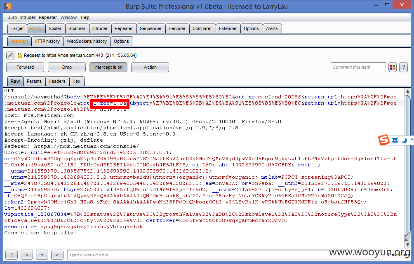Click the search help question mark button
Viewport: 414px width, 264px height.
(x=12, y=255)
